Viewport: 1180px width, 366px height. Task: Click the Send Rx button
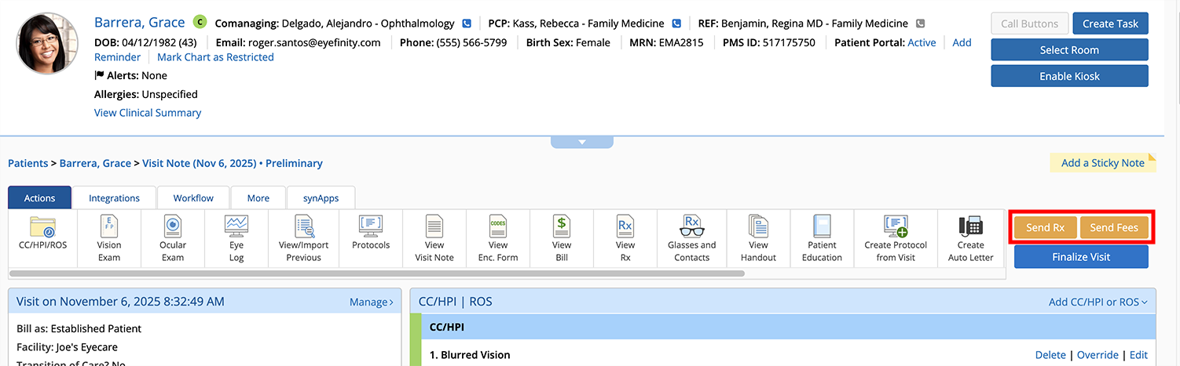[1045, 227]
